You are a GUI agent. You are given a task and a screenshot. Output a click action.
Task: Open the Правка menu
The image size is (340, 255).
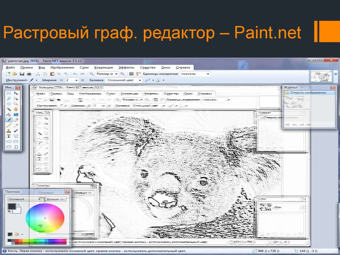pyautogui.click(x=27, y=67)
